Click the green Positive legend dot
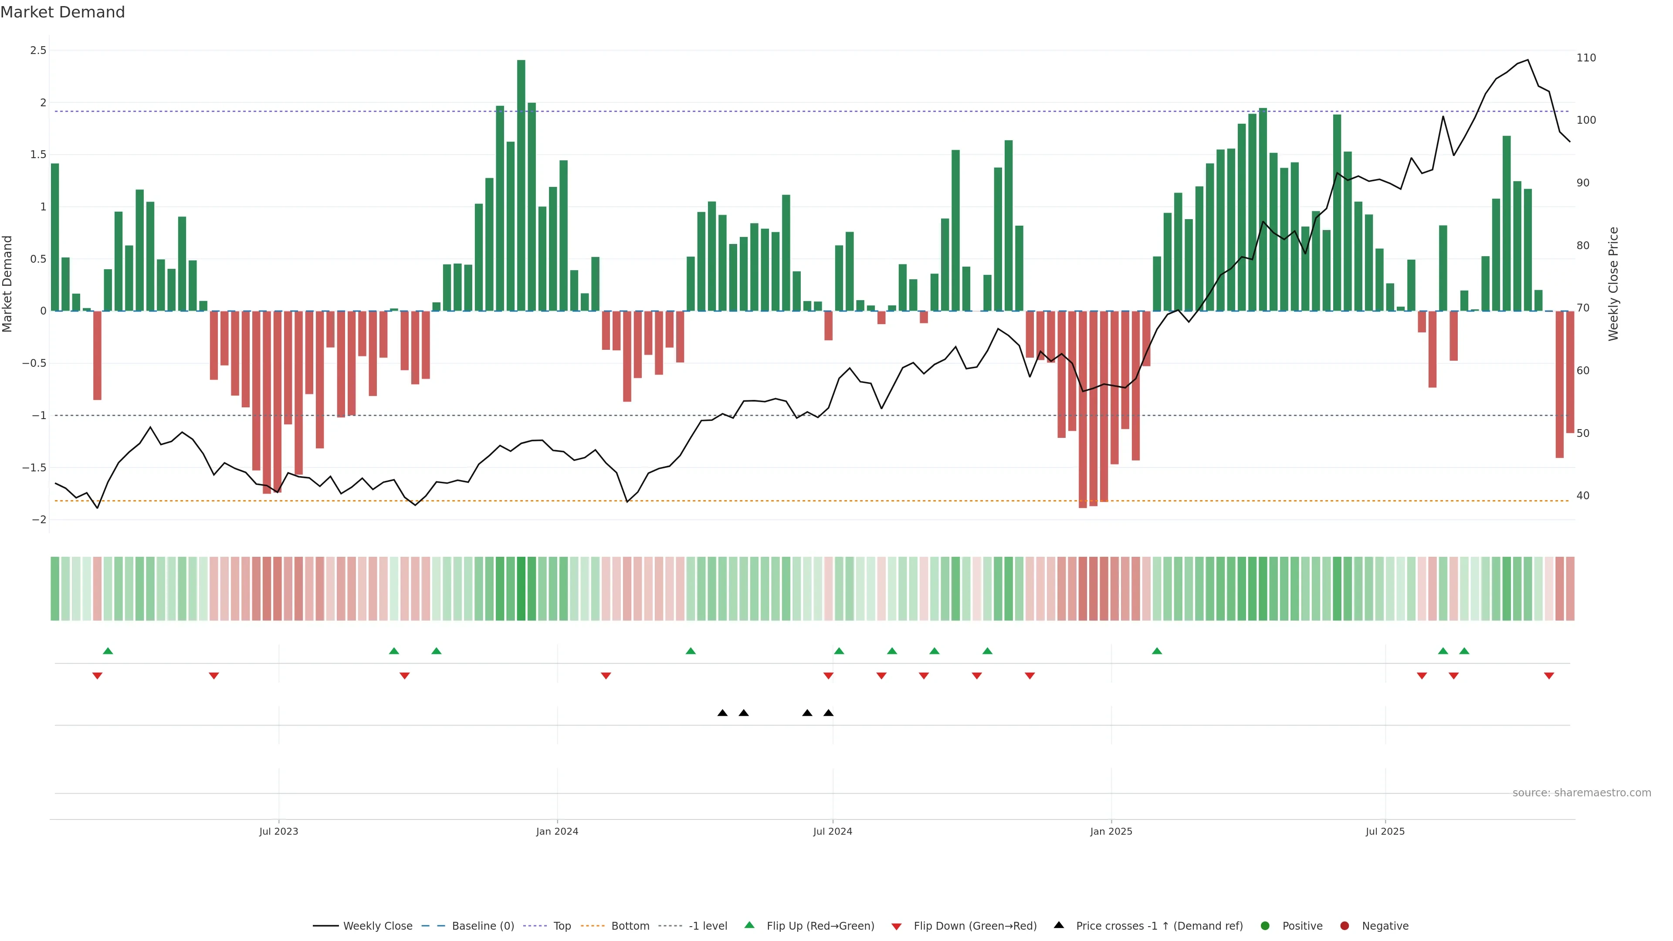Image resolution: width=1673 pixels, height=941 pixels. tap(1264, 926)
